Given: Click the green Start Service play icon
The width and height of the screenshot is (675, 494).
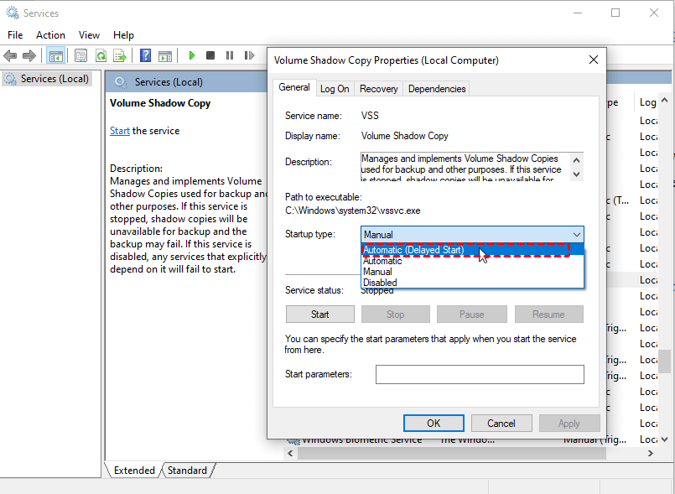Looking at the screenshot, I should 192,56.
